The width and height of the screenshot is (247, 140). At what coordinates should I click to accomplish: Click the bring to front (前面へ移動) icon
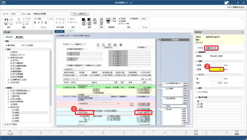click(x=84, y=20)
